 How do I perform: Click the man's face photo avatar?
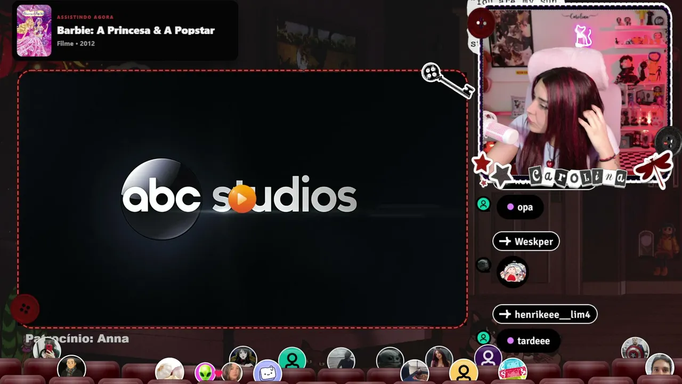pos(660,367)
